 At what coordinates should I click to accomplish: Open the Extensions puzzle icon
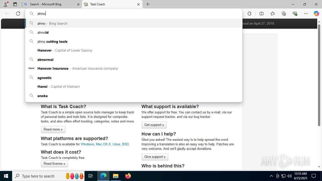pos(249,14)
